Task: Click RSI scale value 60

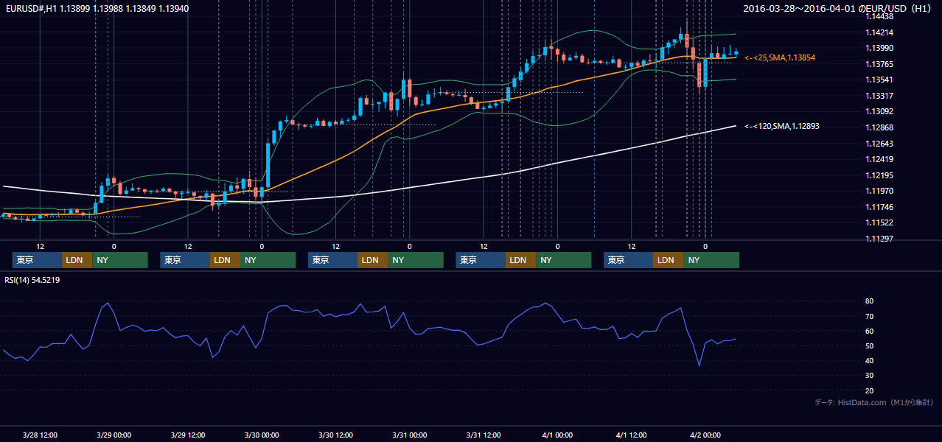Action: (x=870, y=331)
